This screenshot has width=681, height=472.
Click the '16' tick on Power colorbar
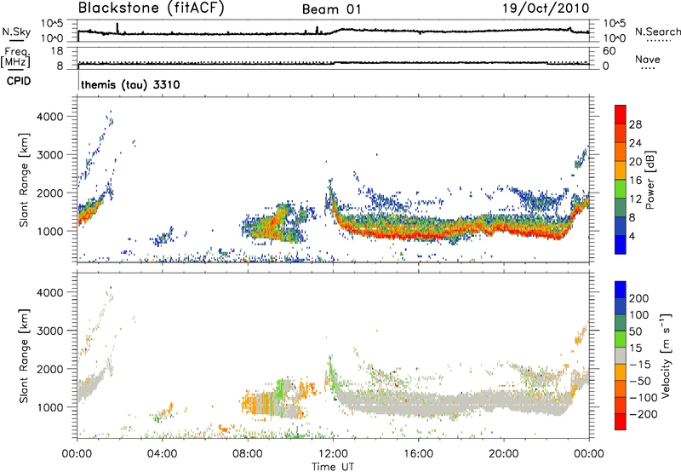[x=635, y=181]
